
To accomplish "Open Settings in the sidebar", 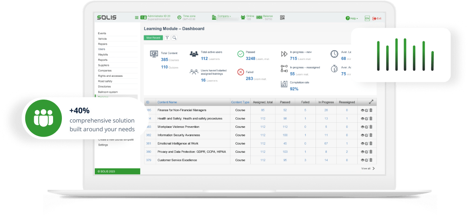I will pos(103,145).
